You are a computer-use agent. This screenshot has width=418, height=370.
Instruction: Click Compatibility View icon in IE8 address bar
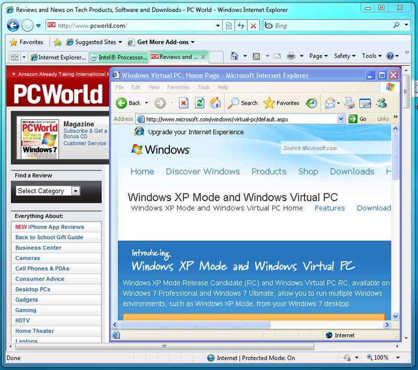[x=228, y=26]
